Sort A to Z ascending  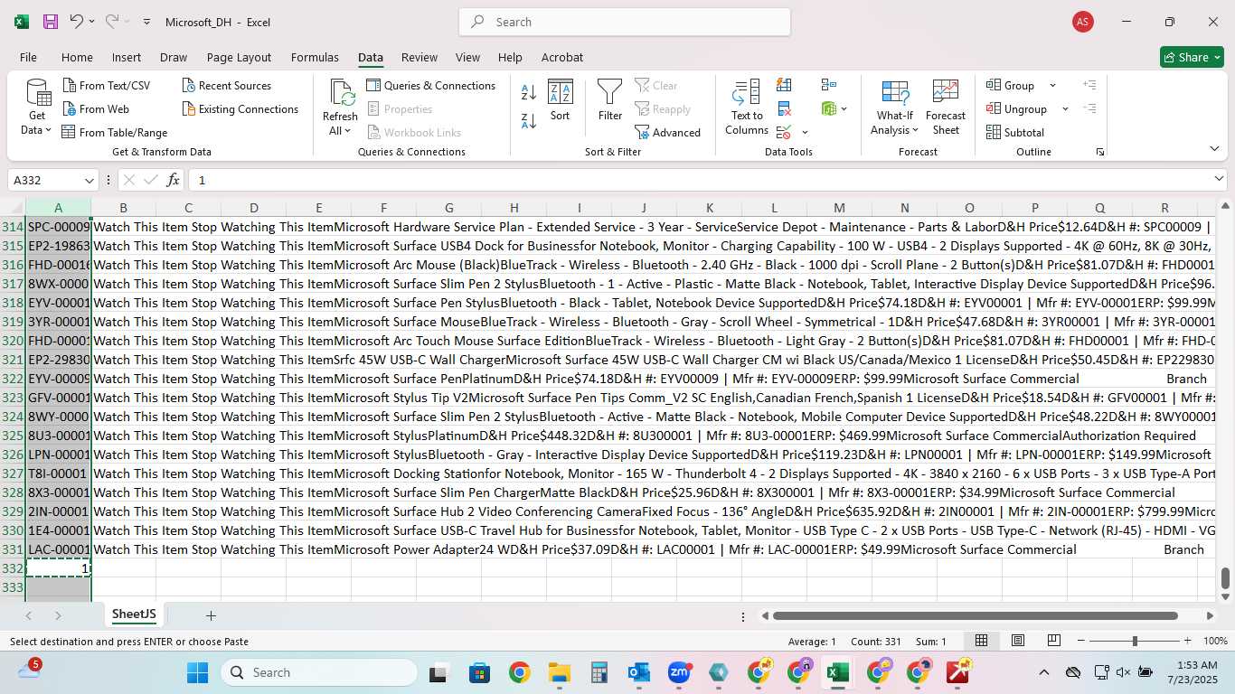click(529, 92)
